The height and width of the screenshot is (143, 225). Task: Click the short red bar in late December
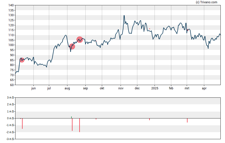pyautogui.click(x=149, y=119)
